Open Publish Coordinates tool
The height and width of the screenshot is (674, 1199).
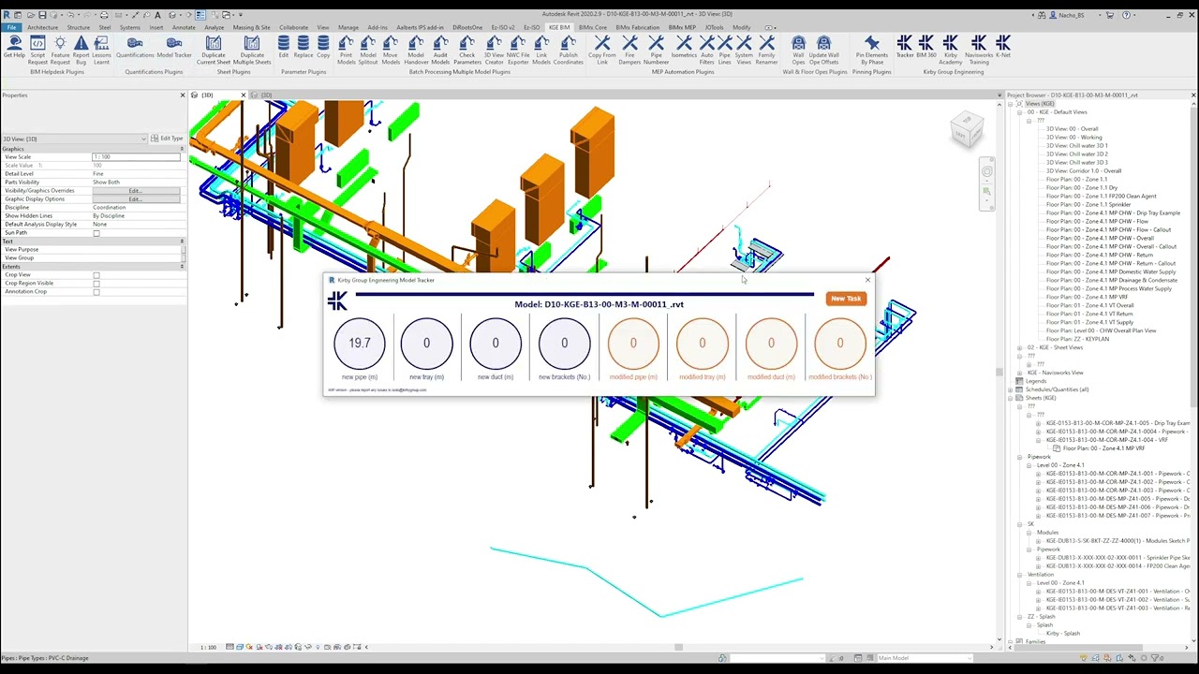coord(568,51)
